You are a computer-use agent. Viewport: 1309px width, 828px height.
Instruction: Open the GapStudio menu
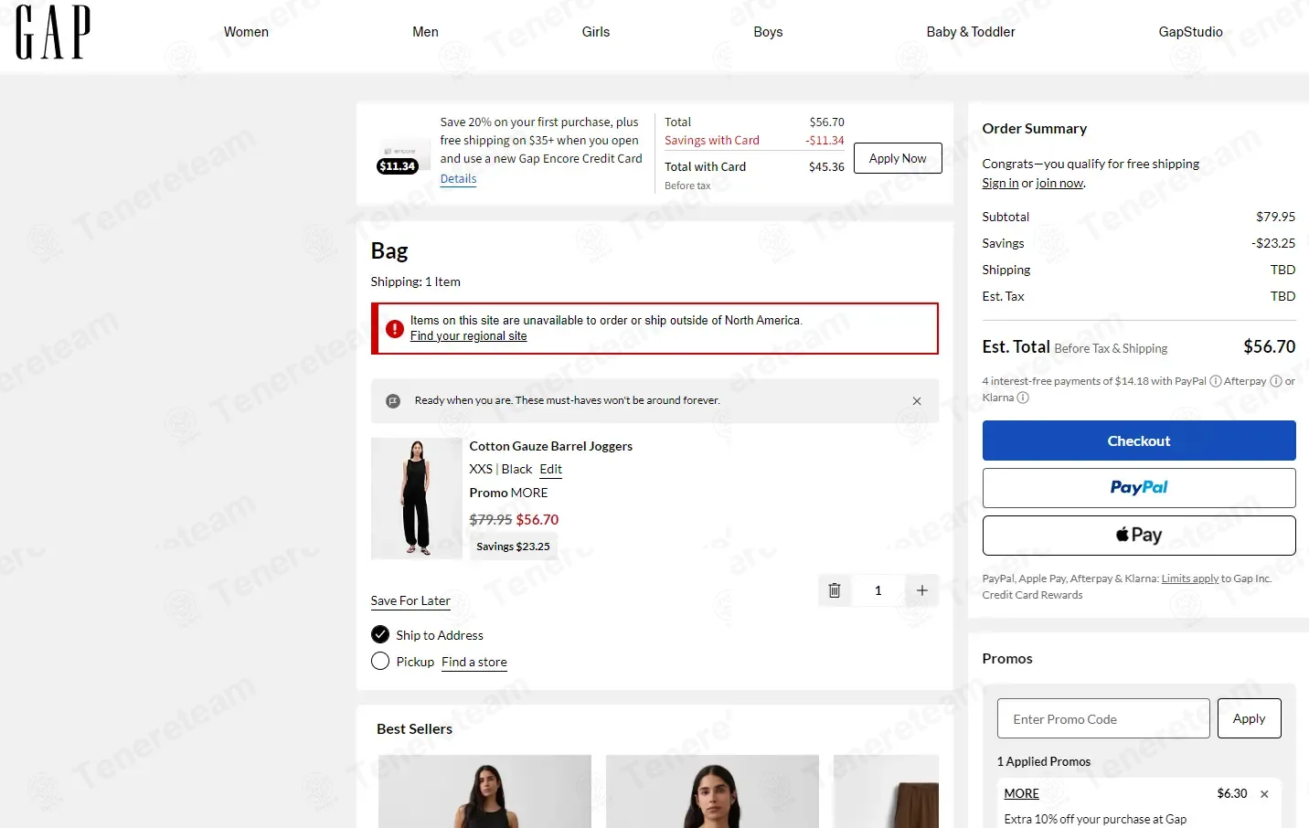click(1190, 32)
